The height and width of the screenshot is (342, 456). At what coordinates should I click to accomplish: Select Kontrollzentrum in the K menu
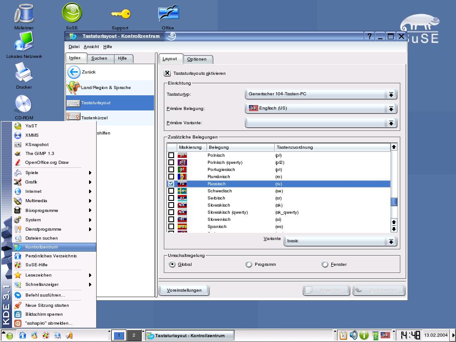[54, 247]
